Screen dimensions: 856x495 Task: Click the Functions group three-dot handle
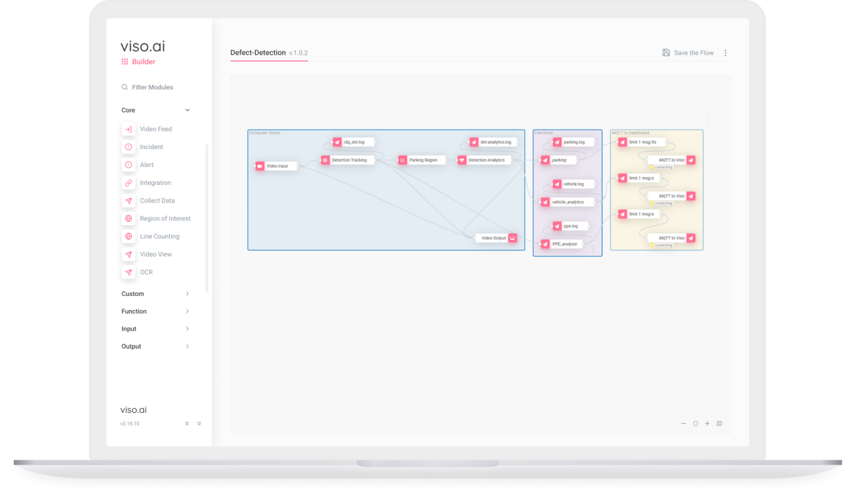(593, 249)
